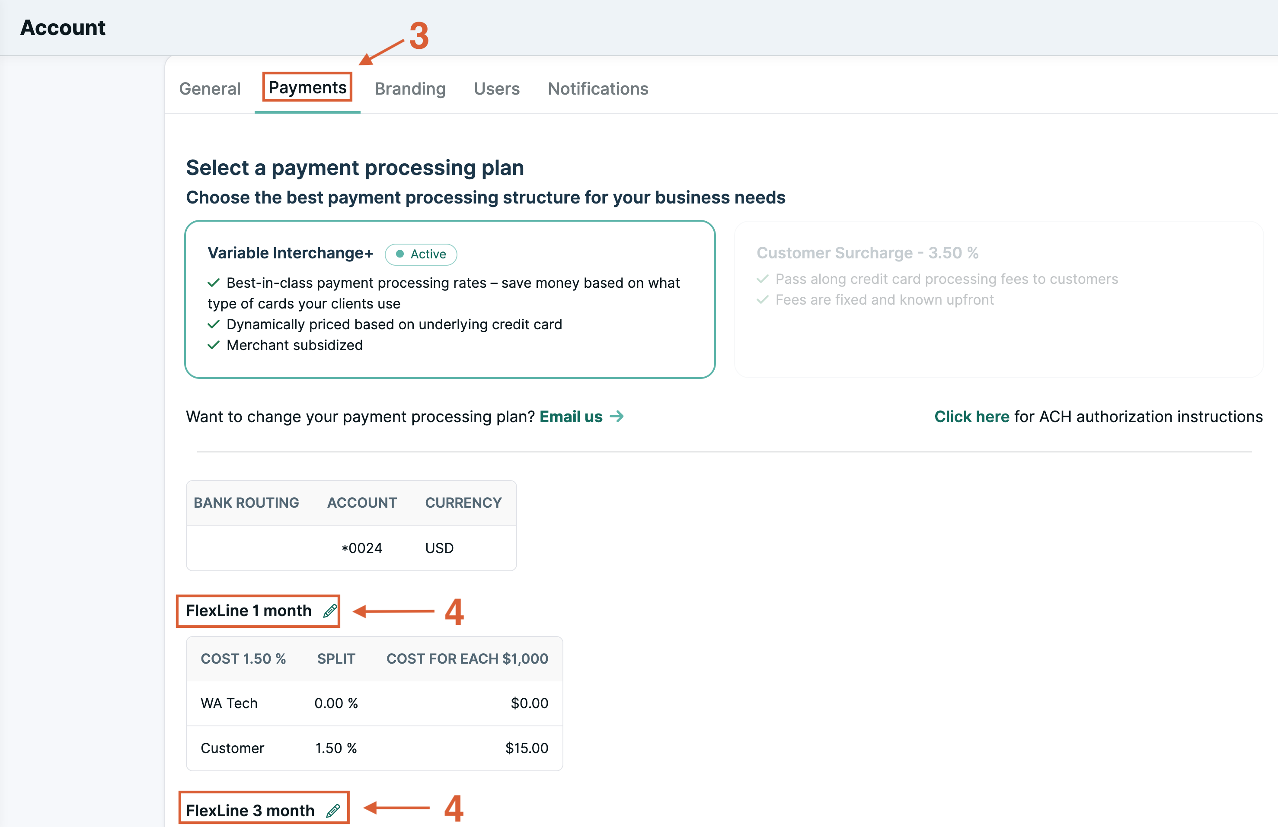Click the COST FOR EACH $1,000 header
Viewport: 1278px width, 827px height.
tap(467, 658)
